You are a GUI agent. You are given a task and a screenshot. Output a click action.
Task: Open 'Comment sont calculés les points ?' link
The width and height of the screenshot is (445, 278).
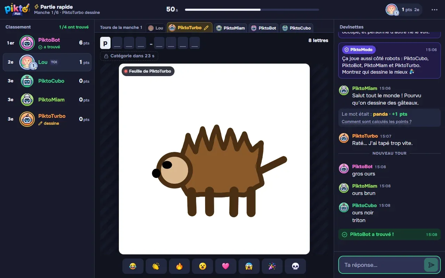click(377, 122)
